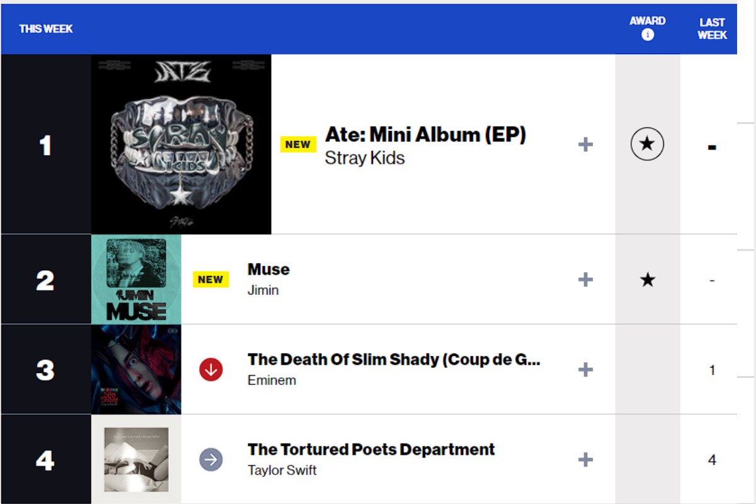Select the LAST WEEK column header

click(x=711, y=28)
